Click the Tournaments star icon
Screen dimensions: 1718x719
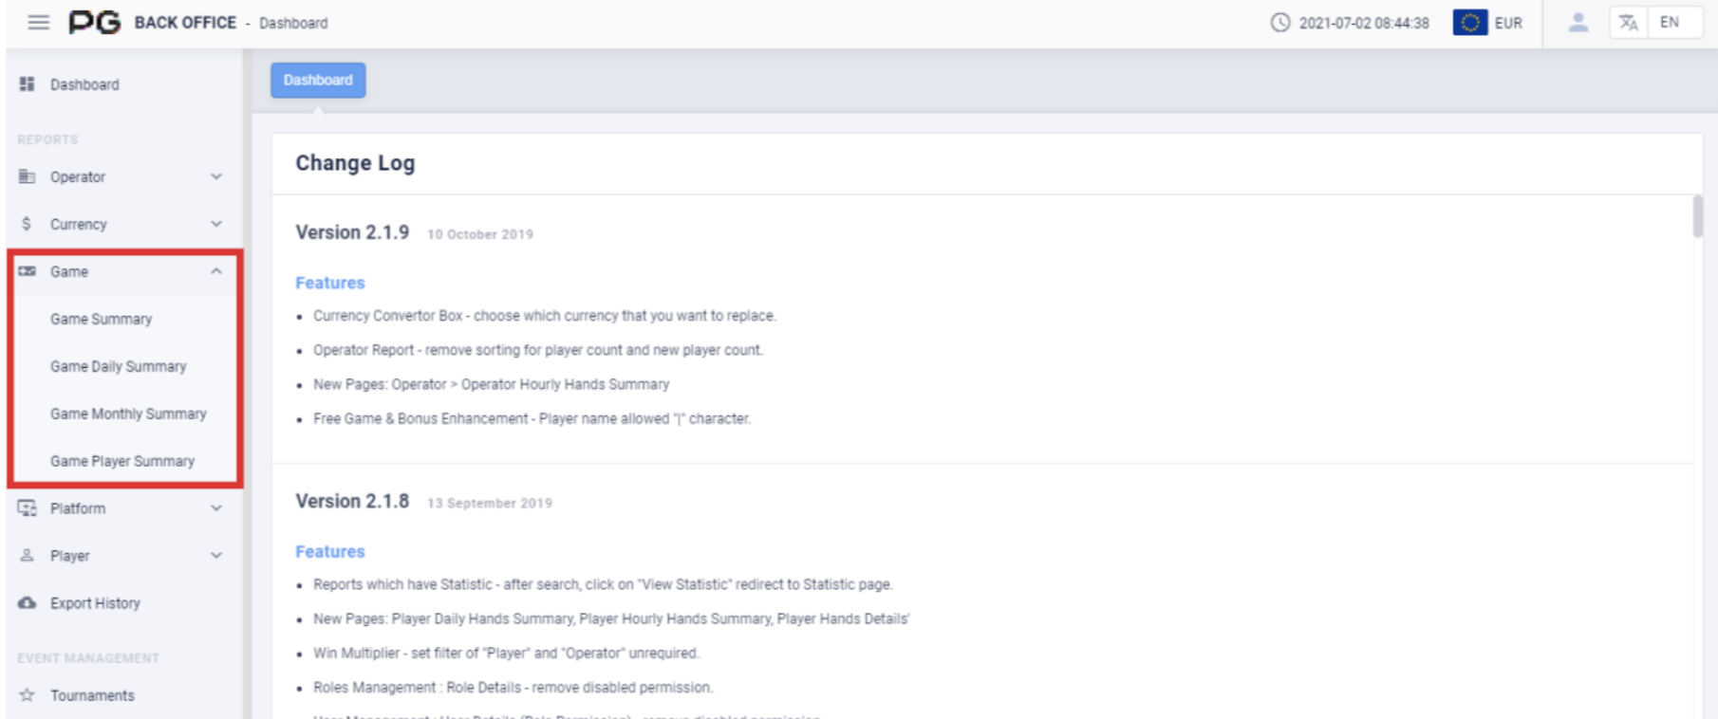[28, 695]
